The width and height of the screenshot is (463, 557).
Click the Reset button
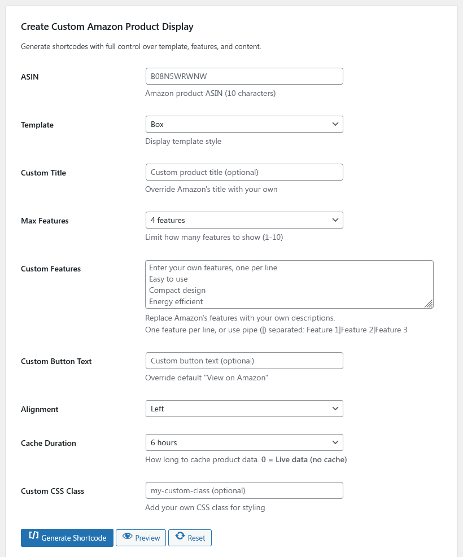[190, 537]
